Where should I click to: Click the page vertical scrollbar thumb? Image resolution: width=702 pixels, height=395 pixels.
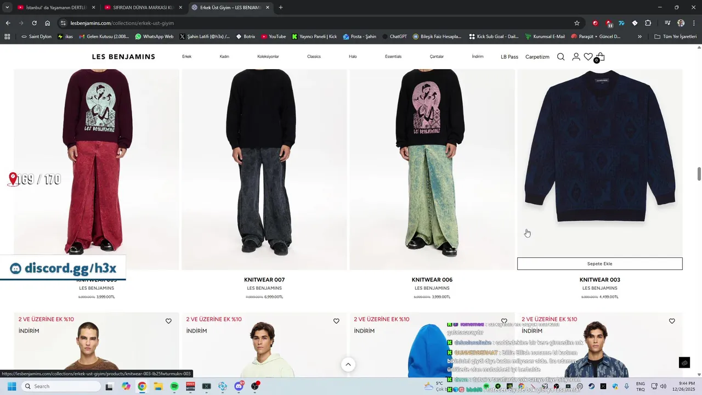(699, 173)
